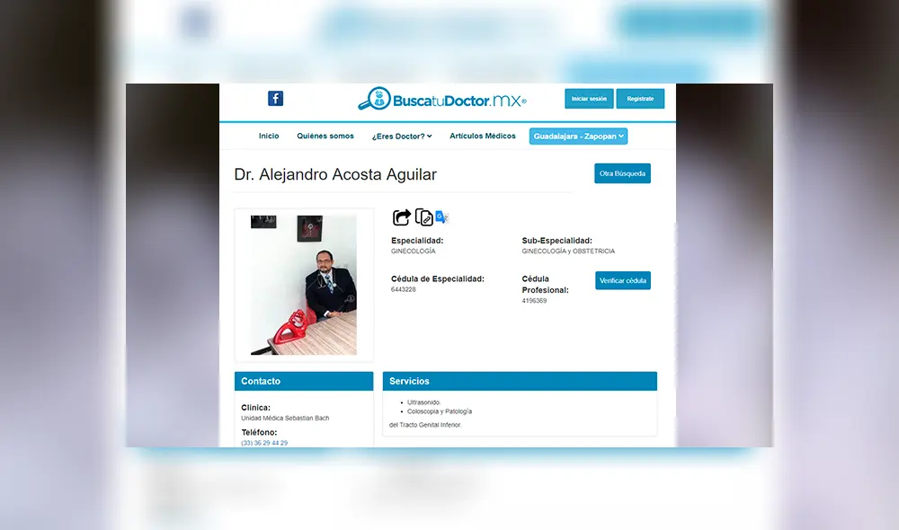The height and width of the screenshot is (530, 899).
Task: Select the share profile icon
Action: tap(402, 216)
